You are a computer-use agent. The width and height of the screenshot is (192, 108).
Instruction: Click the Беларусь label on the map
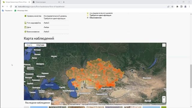click(40, 64)
